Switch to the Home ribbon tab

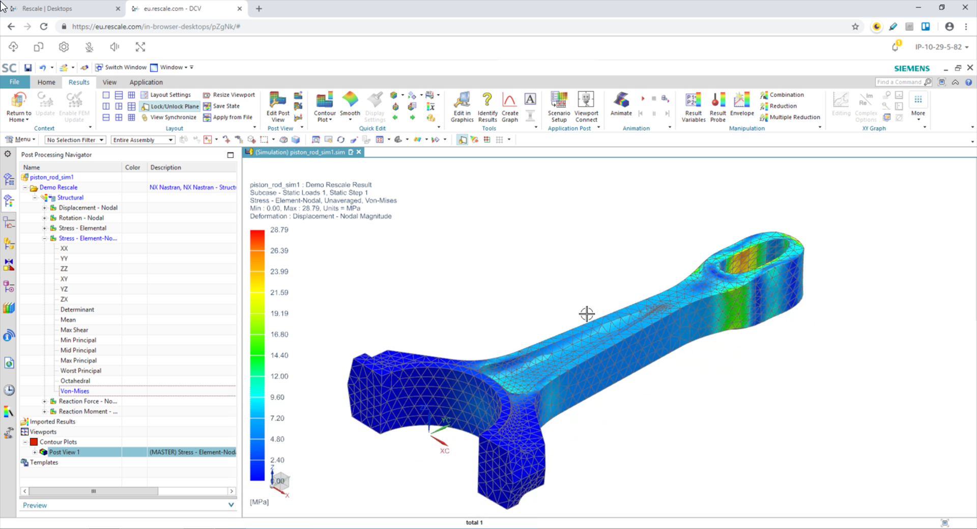click(x=46, y=82)
